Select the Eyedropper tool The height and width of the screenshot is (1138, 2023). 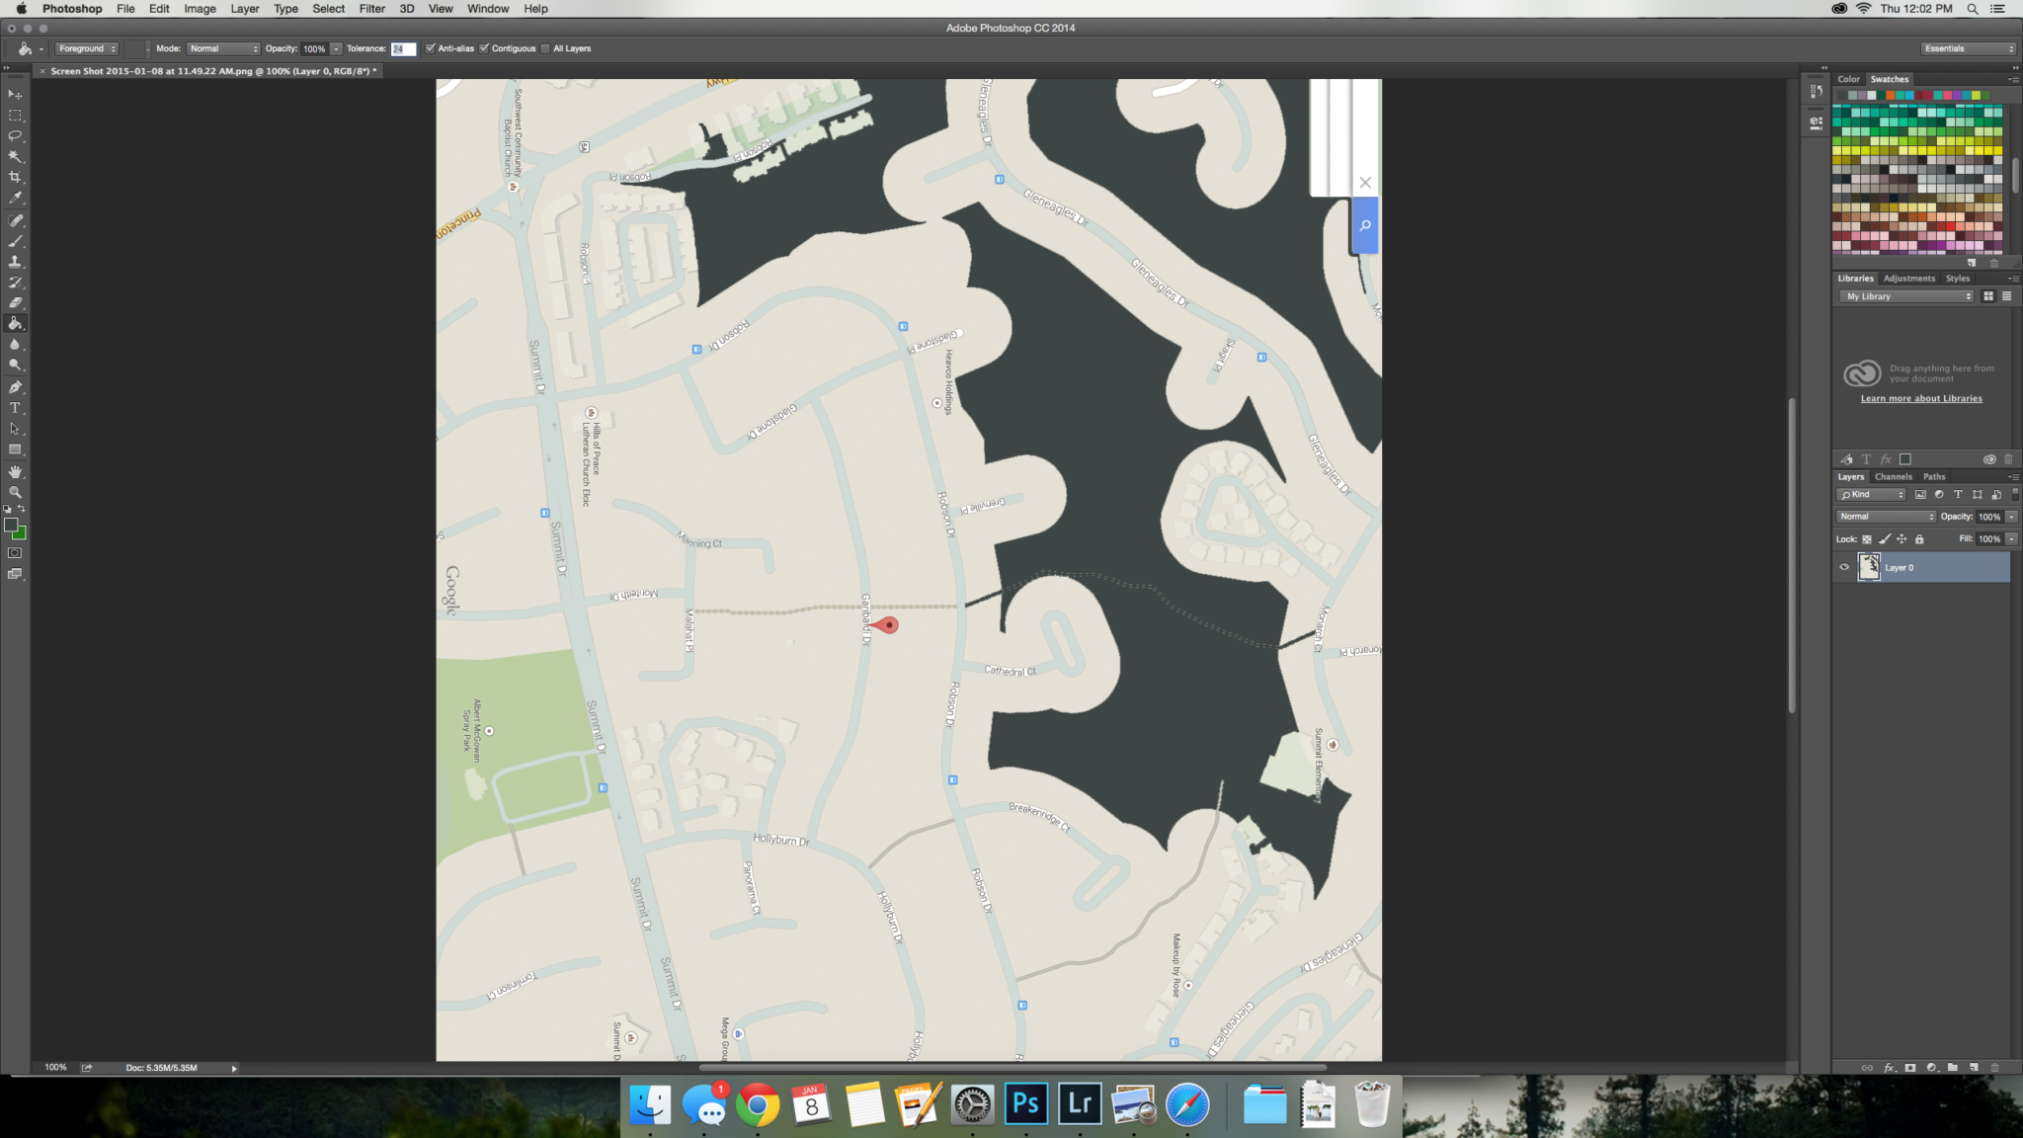pos(15,199)
